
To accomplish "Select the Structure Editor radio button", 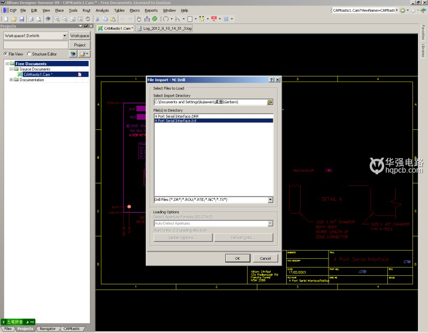I will point(29,54).
